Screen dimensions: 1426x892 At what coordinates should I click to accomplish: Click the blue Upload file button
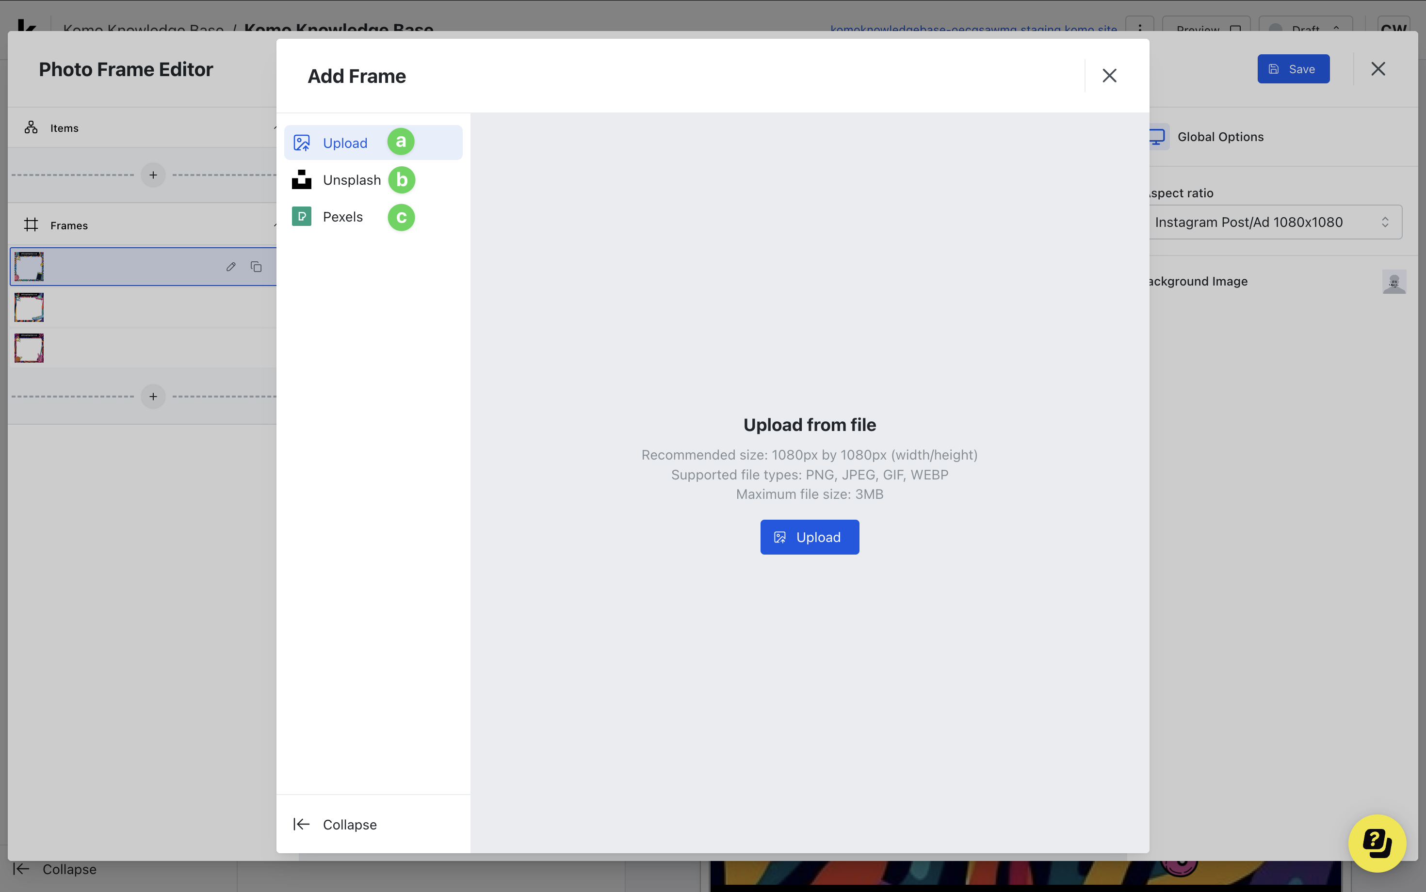(x=809, y=537)
